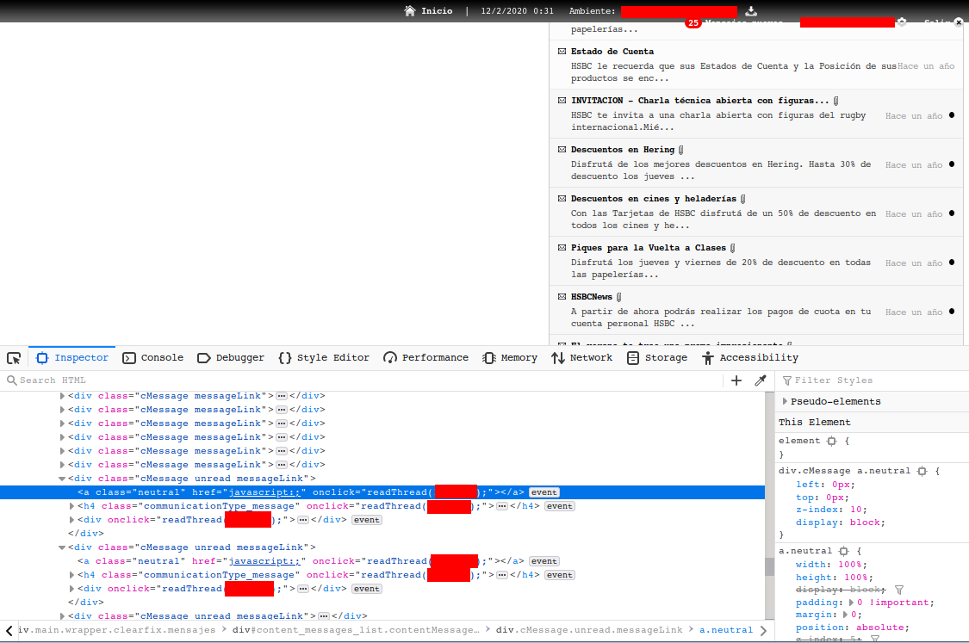The image size is (969, 643).
Task: Click event badge on the highlighted anchor line
Action: tap(544, 492)
